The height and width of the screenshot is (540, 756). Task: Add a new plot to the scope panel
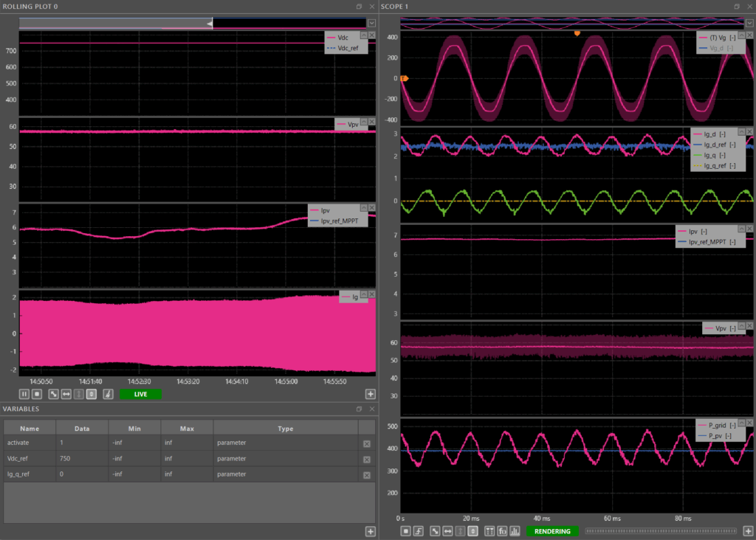pos(748,531)
